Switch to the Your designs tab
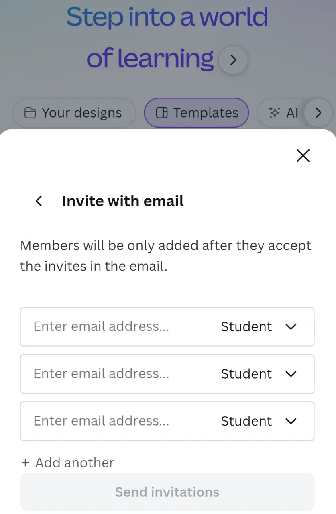This screenshot has width=336, height=514. tap(74, 113)
